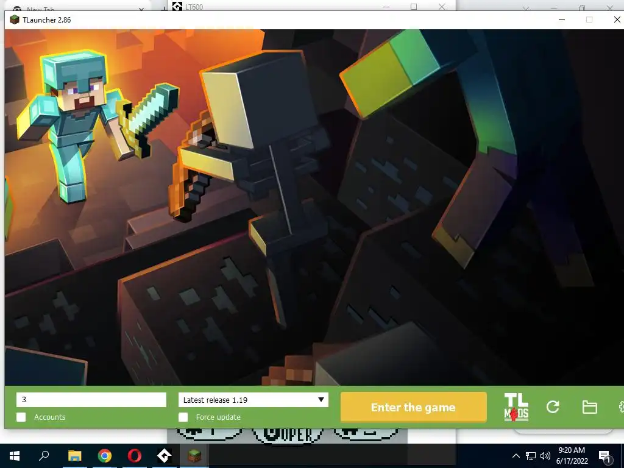The width and height of the screenshot is (624, 468).
Task: Click the LT600 window title icon
Action: point(177,6)
